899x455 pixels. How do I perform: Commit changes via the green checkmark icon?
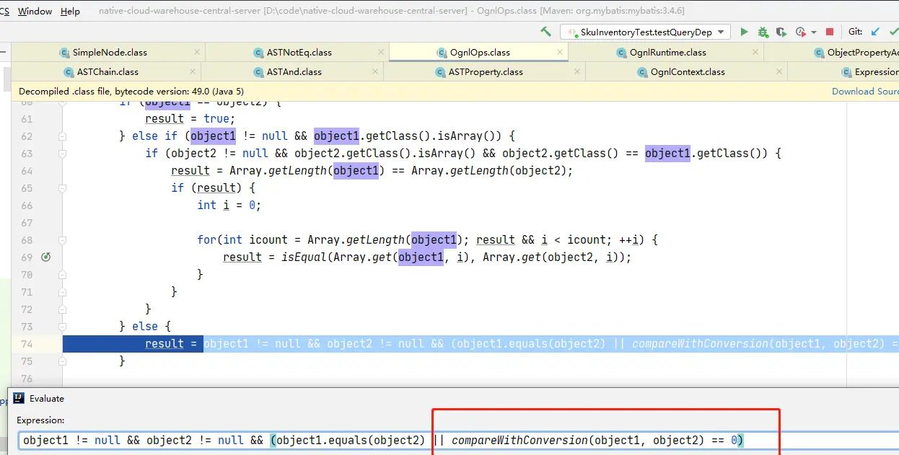pos(896,32)
